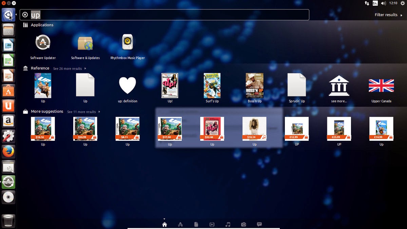Screen dimensions: 407x229
Task: Open the $8.11 Up shopping suggestion
Action: 128,132
